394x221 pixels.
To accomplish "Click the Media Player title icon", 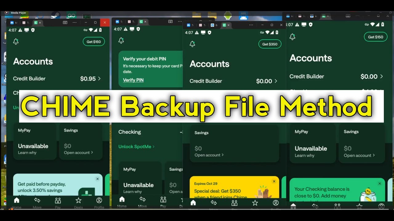I will (x=7, y=13).
